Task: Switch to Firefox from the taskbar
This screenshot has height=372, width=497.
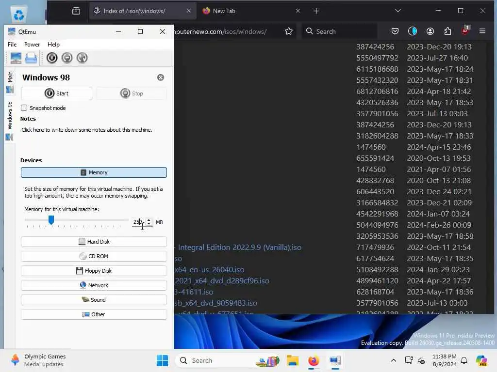Action: tap(314, 360)
